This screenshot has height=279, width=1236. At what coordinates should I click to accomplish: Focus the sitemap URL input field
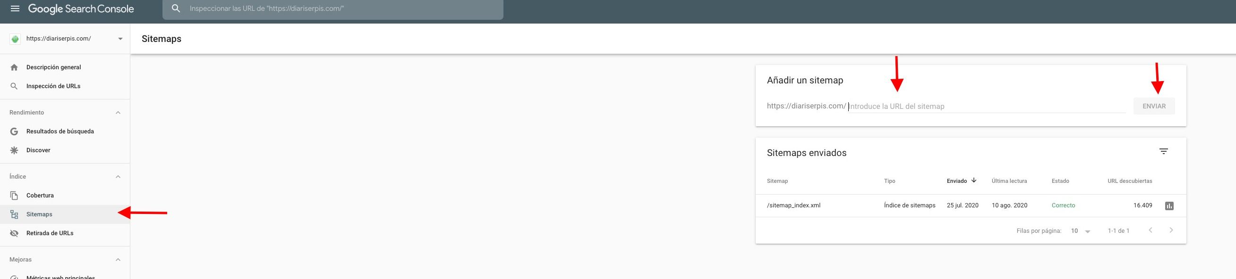pos(987,106)
